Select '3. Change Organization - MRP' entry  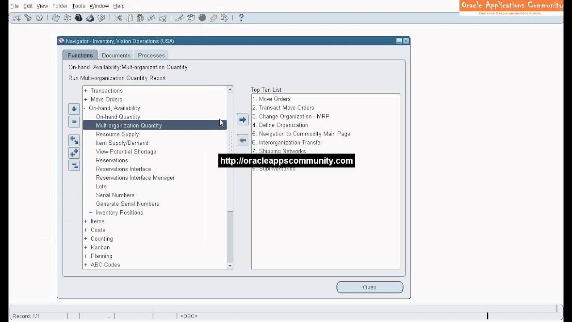click(290, 116)
